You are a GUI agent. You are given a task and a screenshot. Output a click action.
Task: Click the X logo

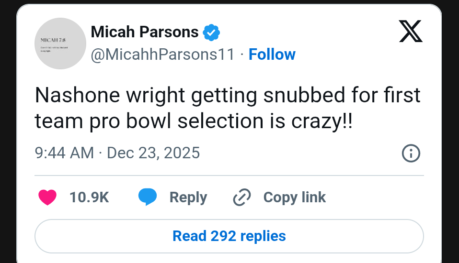point(411,33)
